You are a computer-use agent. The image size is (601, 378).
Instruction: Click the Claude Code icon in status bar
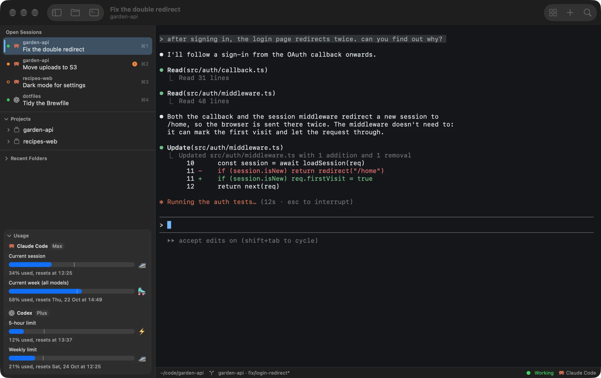[x=561, y=373]
